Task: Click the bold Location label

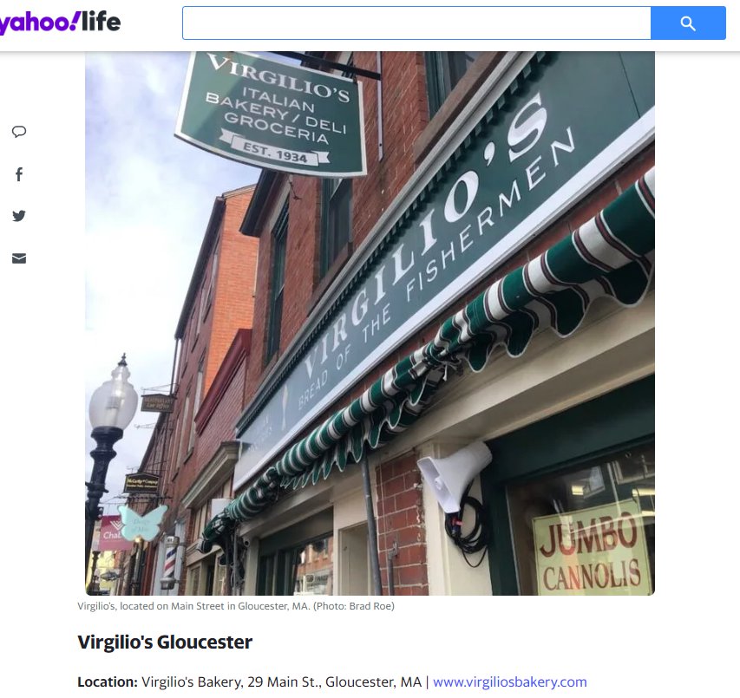Action: click(x=108, y=682)
